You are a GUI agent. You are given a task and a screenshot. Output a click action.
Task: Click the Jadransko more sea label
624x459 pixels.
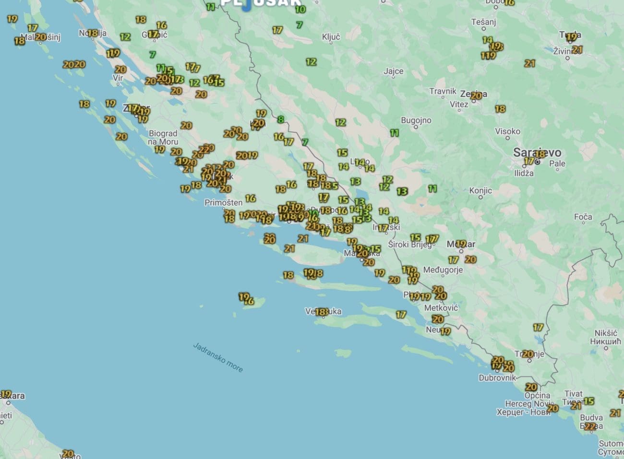tap(218, 357)
